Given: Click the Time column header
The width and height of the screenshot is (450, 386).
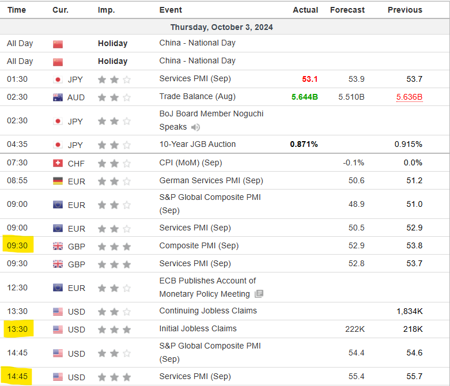Looking at the screenshot, I should pyautogui.click(x=17, y=10).
